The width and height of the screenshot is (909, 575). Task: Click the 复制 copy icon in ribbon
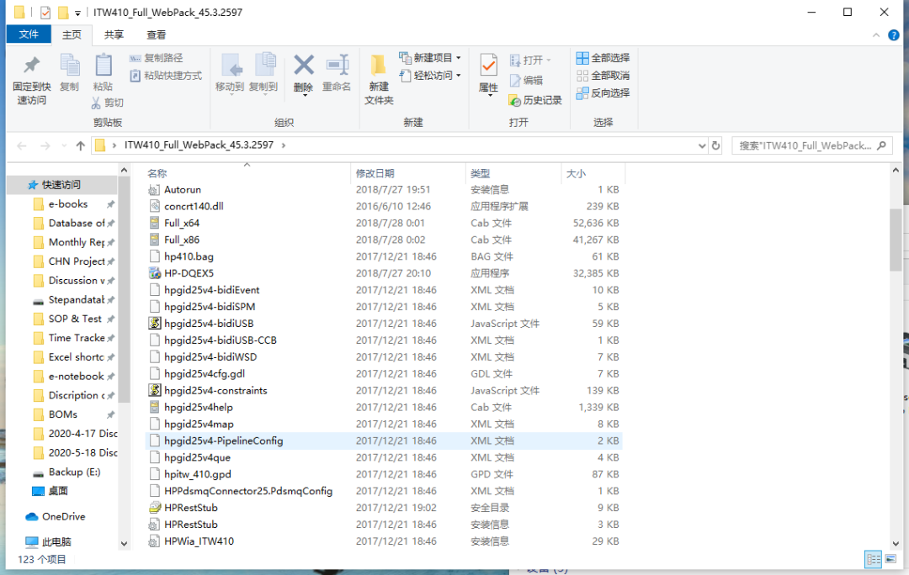point(70,65)
